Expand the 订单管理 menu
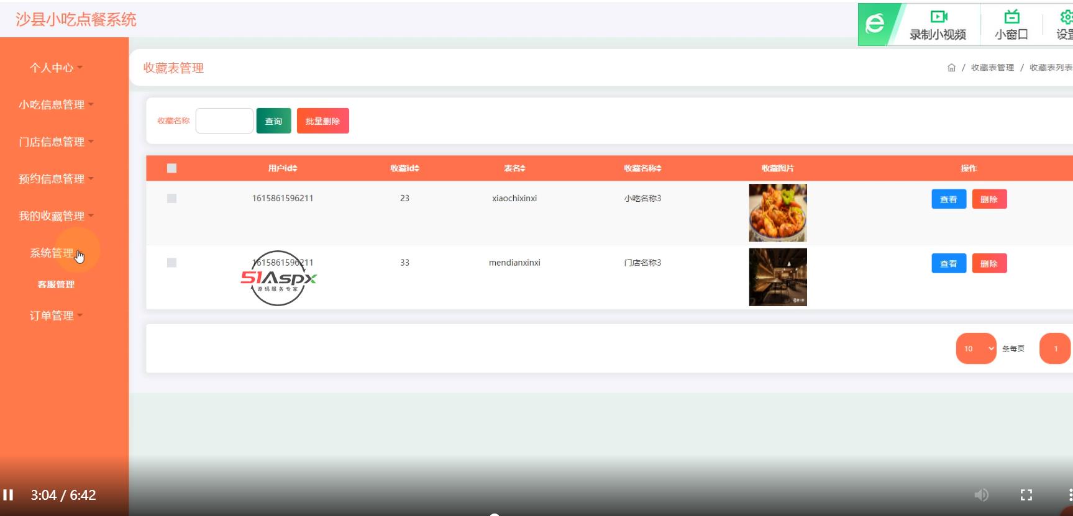Image resolution: width=1073 pixels, height=516 pixels. [56, 315]
